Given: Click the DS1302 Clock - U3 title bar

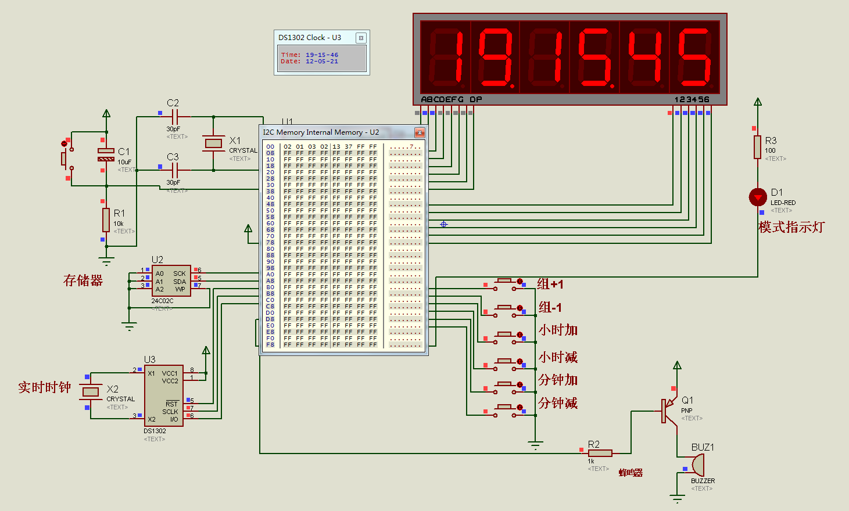Looking at the screenshot, I should point(322,37).
